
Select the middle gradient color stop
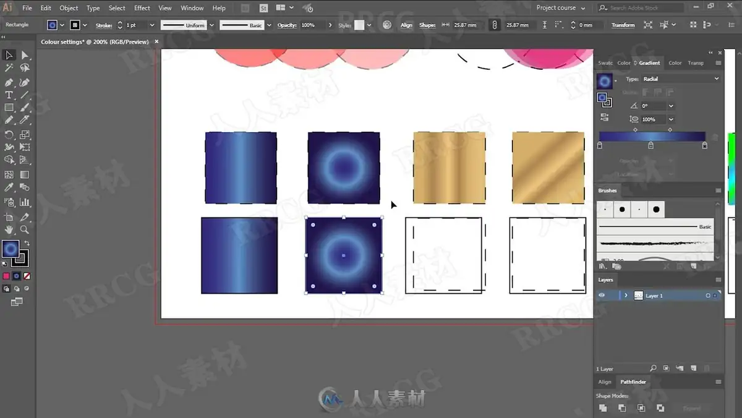click(x=650, y=145)
